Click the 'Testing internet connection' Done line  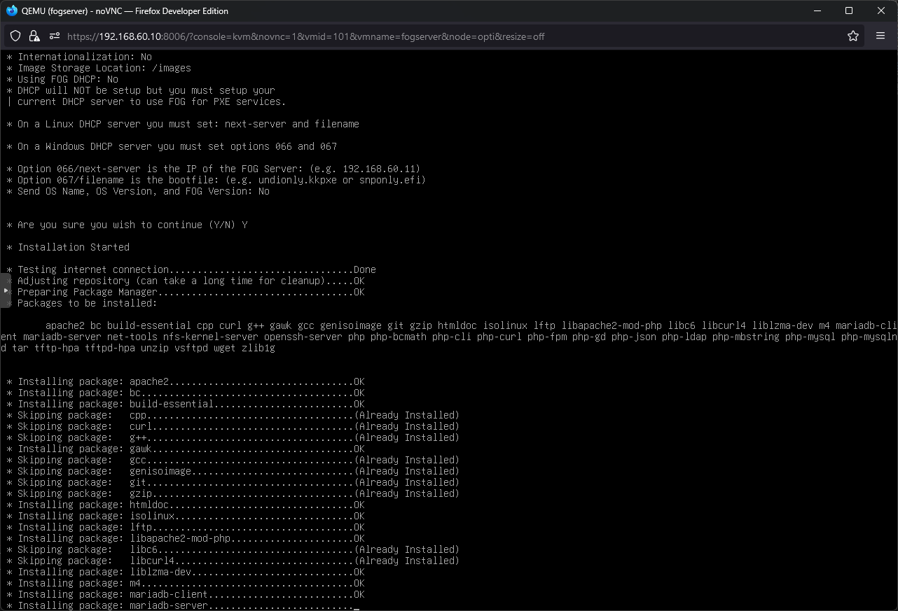point(191,269)
